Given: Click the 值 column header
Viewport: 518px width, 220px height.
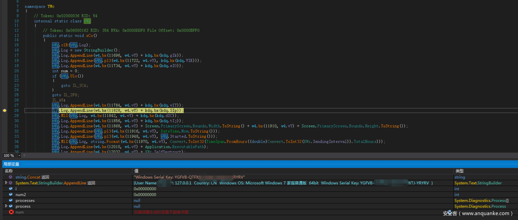Looking at the screenshot, I should click(136, 171).
